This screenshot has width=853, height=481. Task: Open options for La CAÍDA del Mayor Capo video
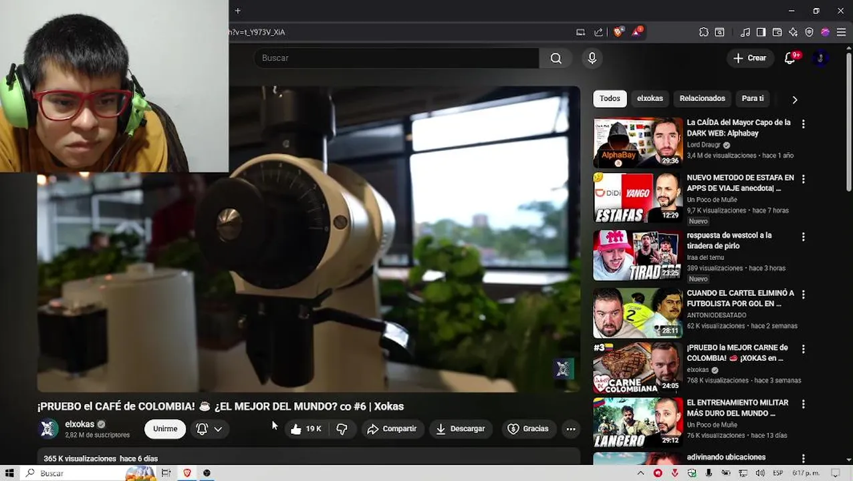pos(804,124)
